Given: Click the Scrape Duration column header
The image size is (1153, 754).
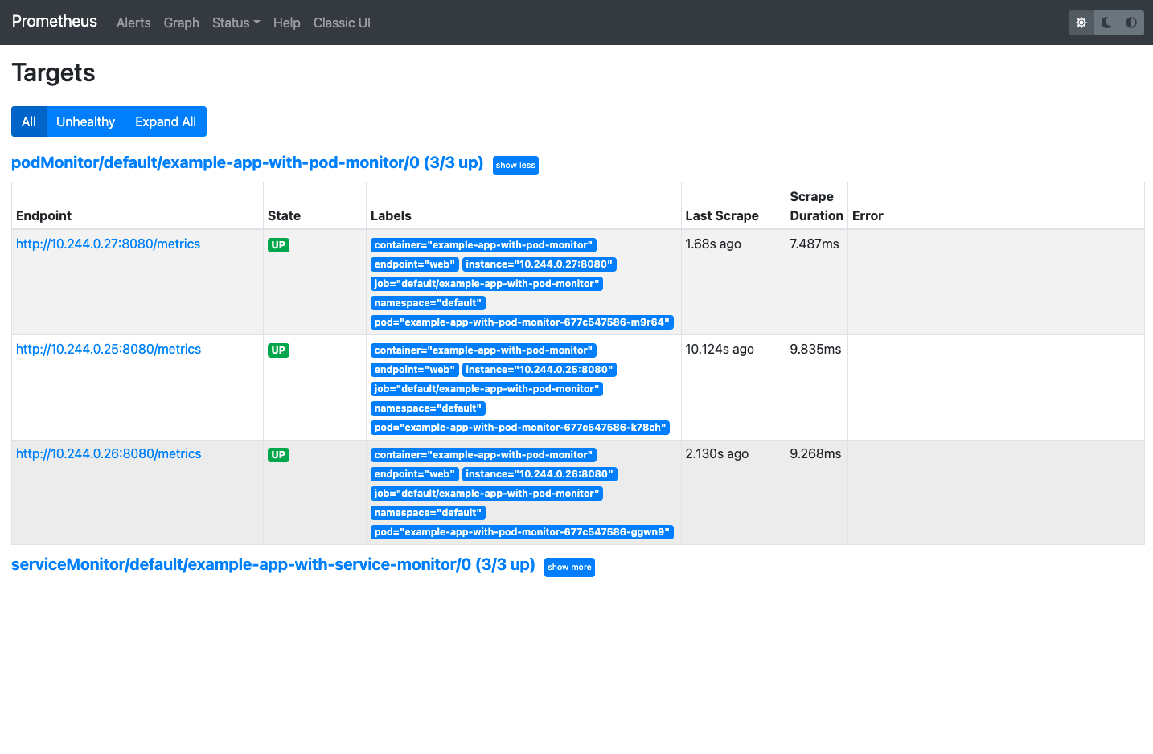Looking at the screenshot, I should 816,206.
